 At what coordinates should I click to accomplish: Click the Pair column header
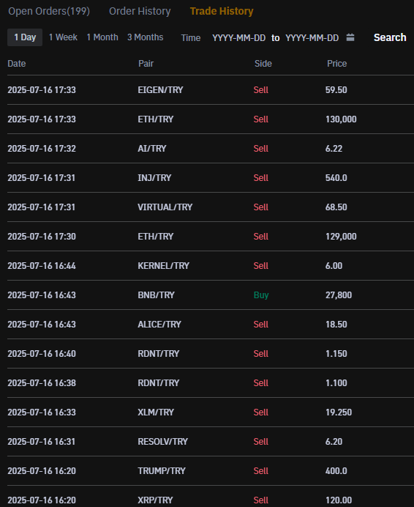[146, 63]
